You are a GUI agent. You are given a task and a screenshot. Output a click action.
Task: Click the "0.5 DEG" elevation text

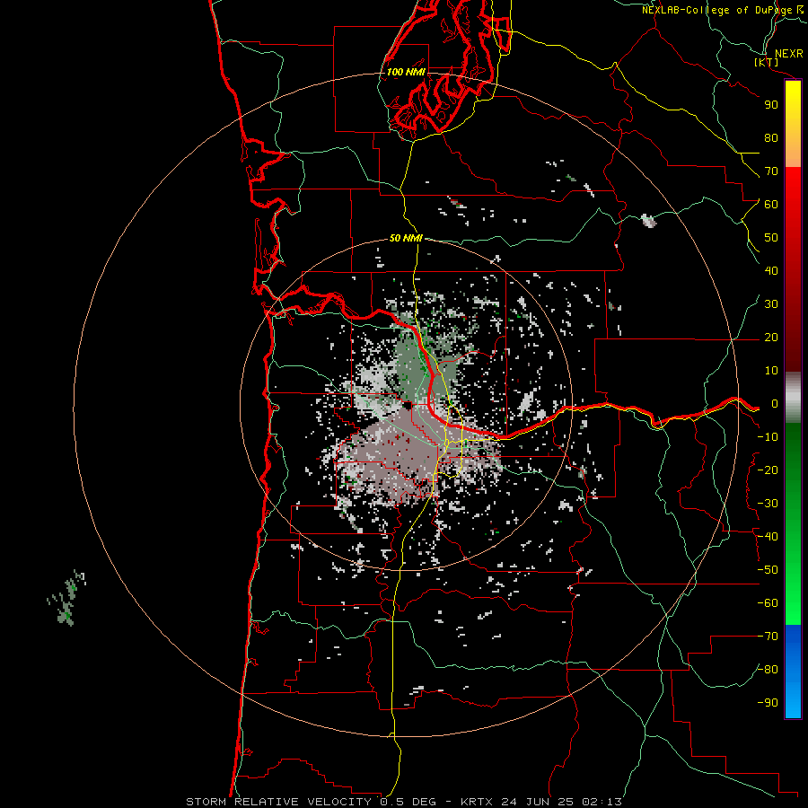pos(408,802)
